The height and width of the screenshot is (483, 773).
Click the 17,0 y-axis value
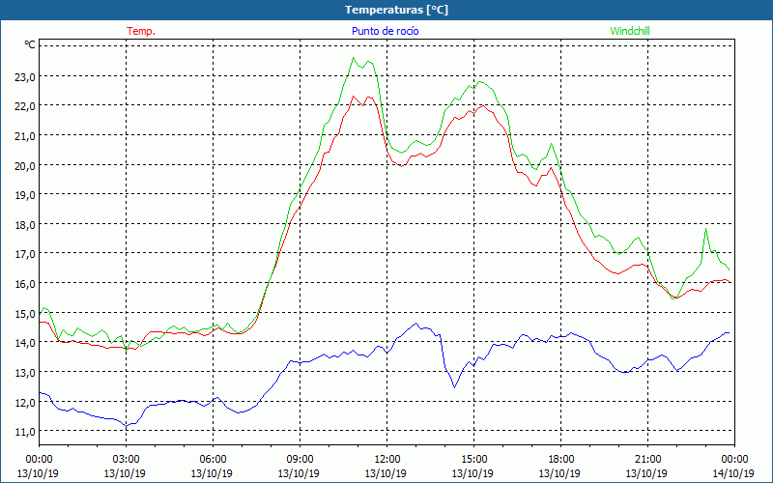[x=25, y=254]
